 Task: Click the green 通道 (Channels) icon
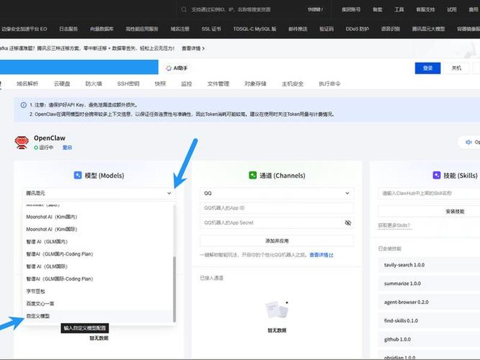(253, 175)
